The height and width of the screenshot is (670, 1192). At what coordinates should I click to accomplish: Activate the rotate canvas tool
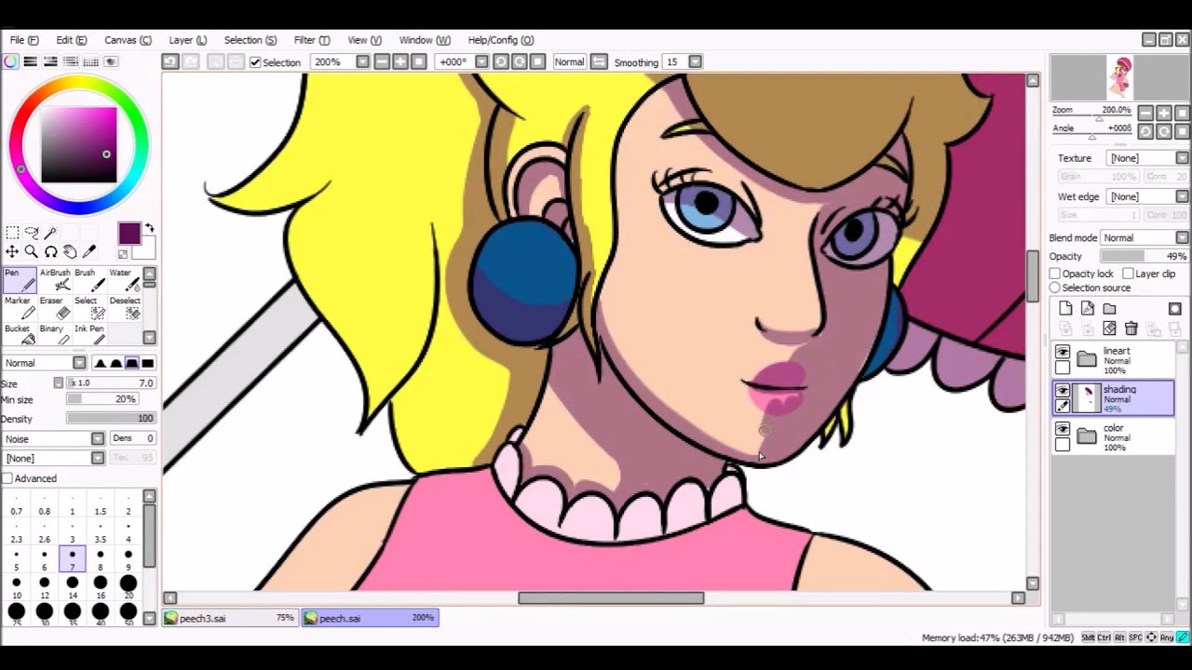point(51,251)
